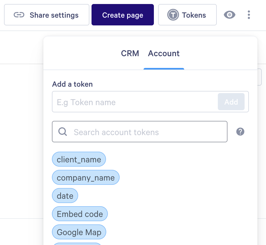Image resolution: width=266 pixels, height=245 pixels.
Task: Select the Google Map token chip
Action: click(79, 232)
